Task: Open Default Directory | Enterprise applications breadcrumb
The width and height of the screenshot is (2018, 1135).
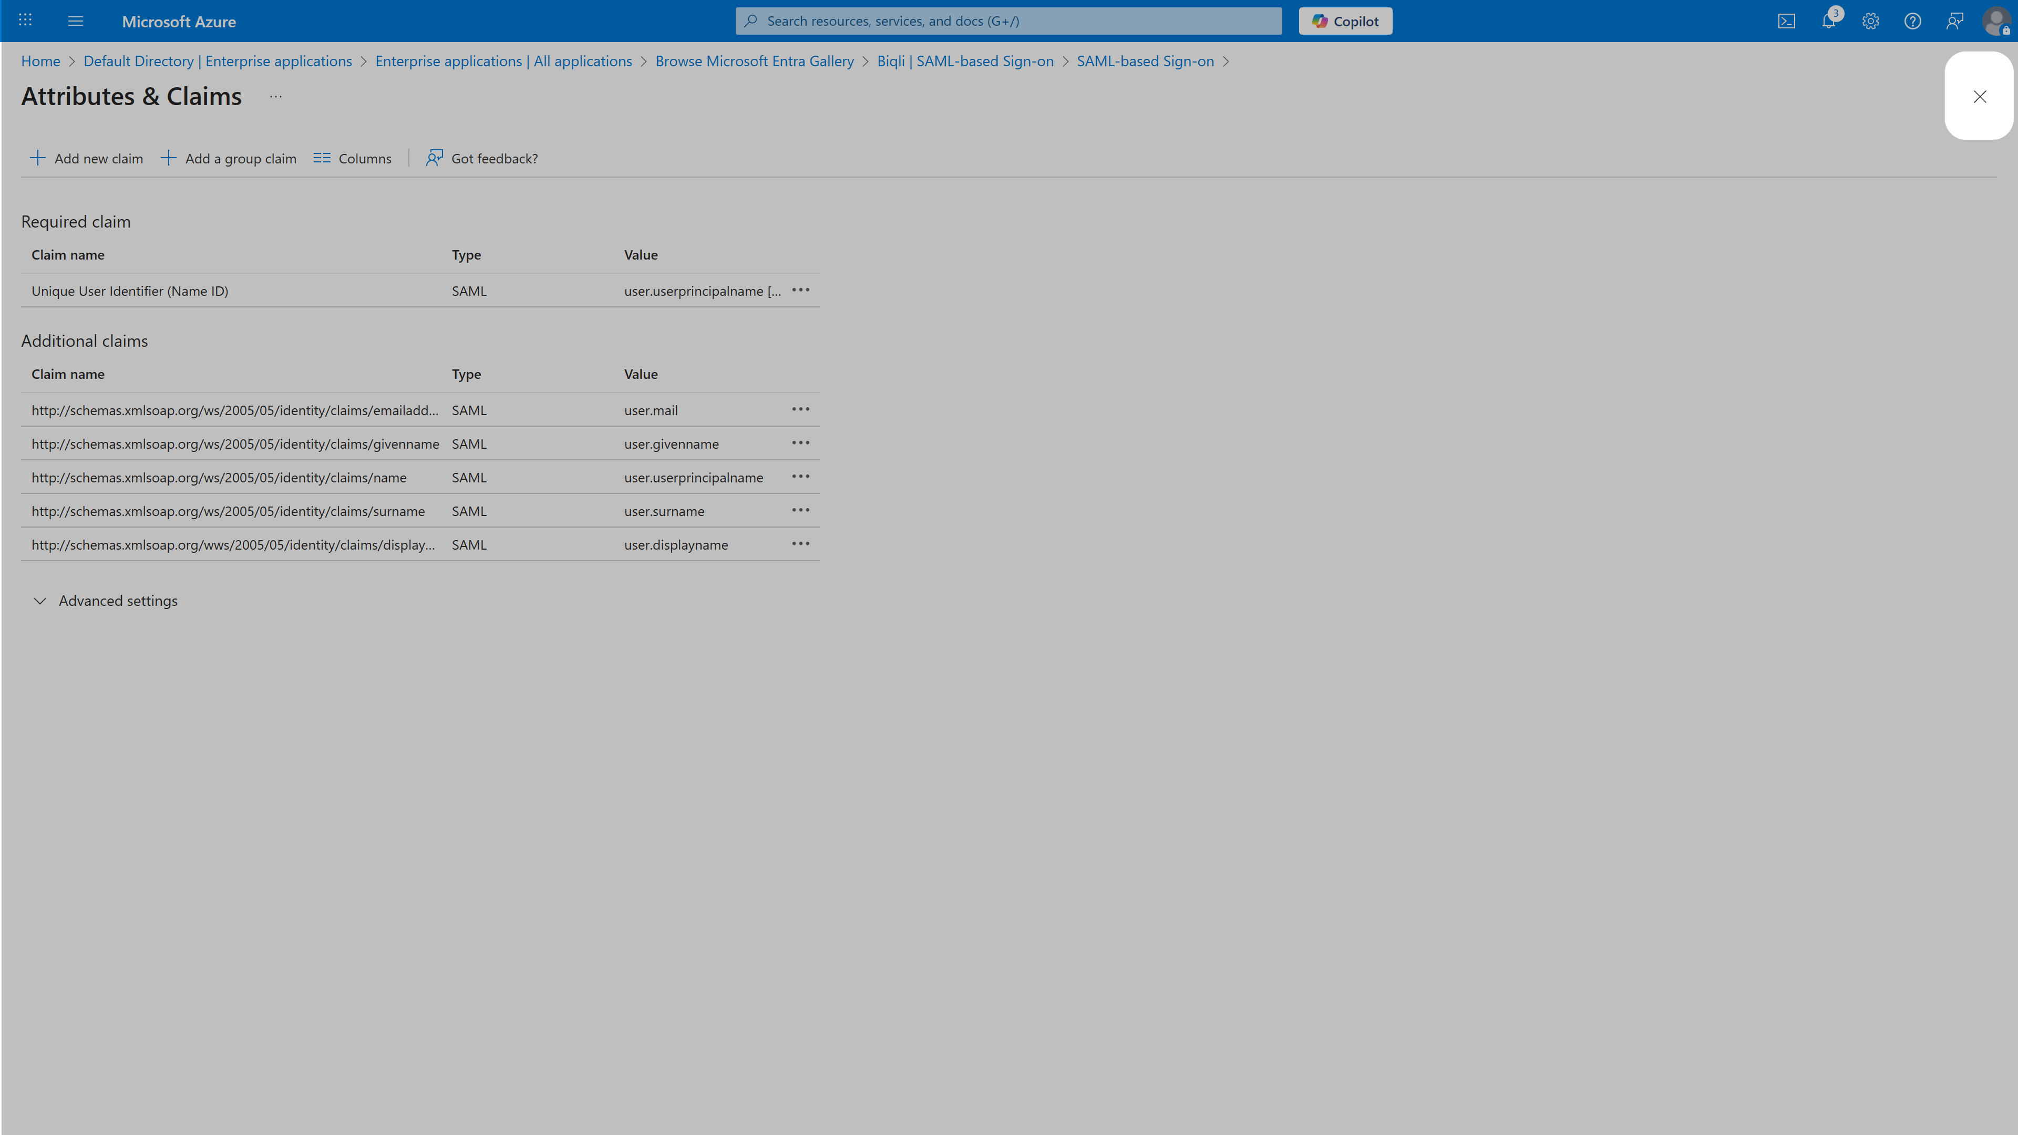Action: click(x=218, y=61)
